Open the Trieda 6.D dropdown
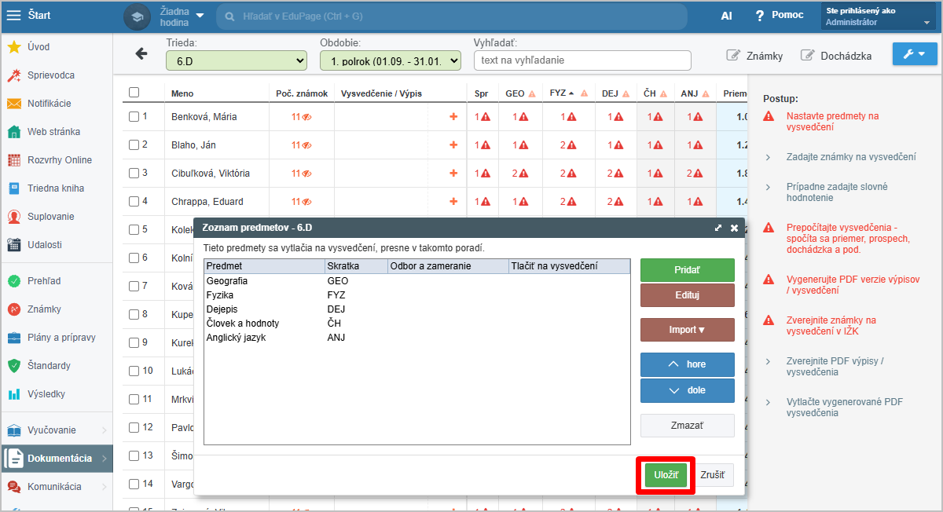The image size is (943, 512). tap(237, 60)
